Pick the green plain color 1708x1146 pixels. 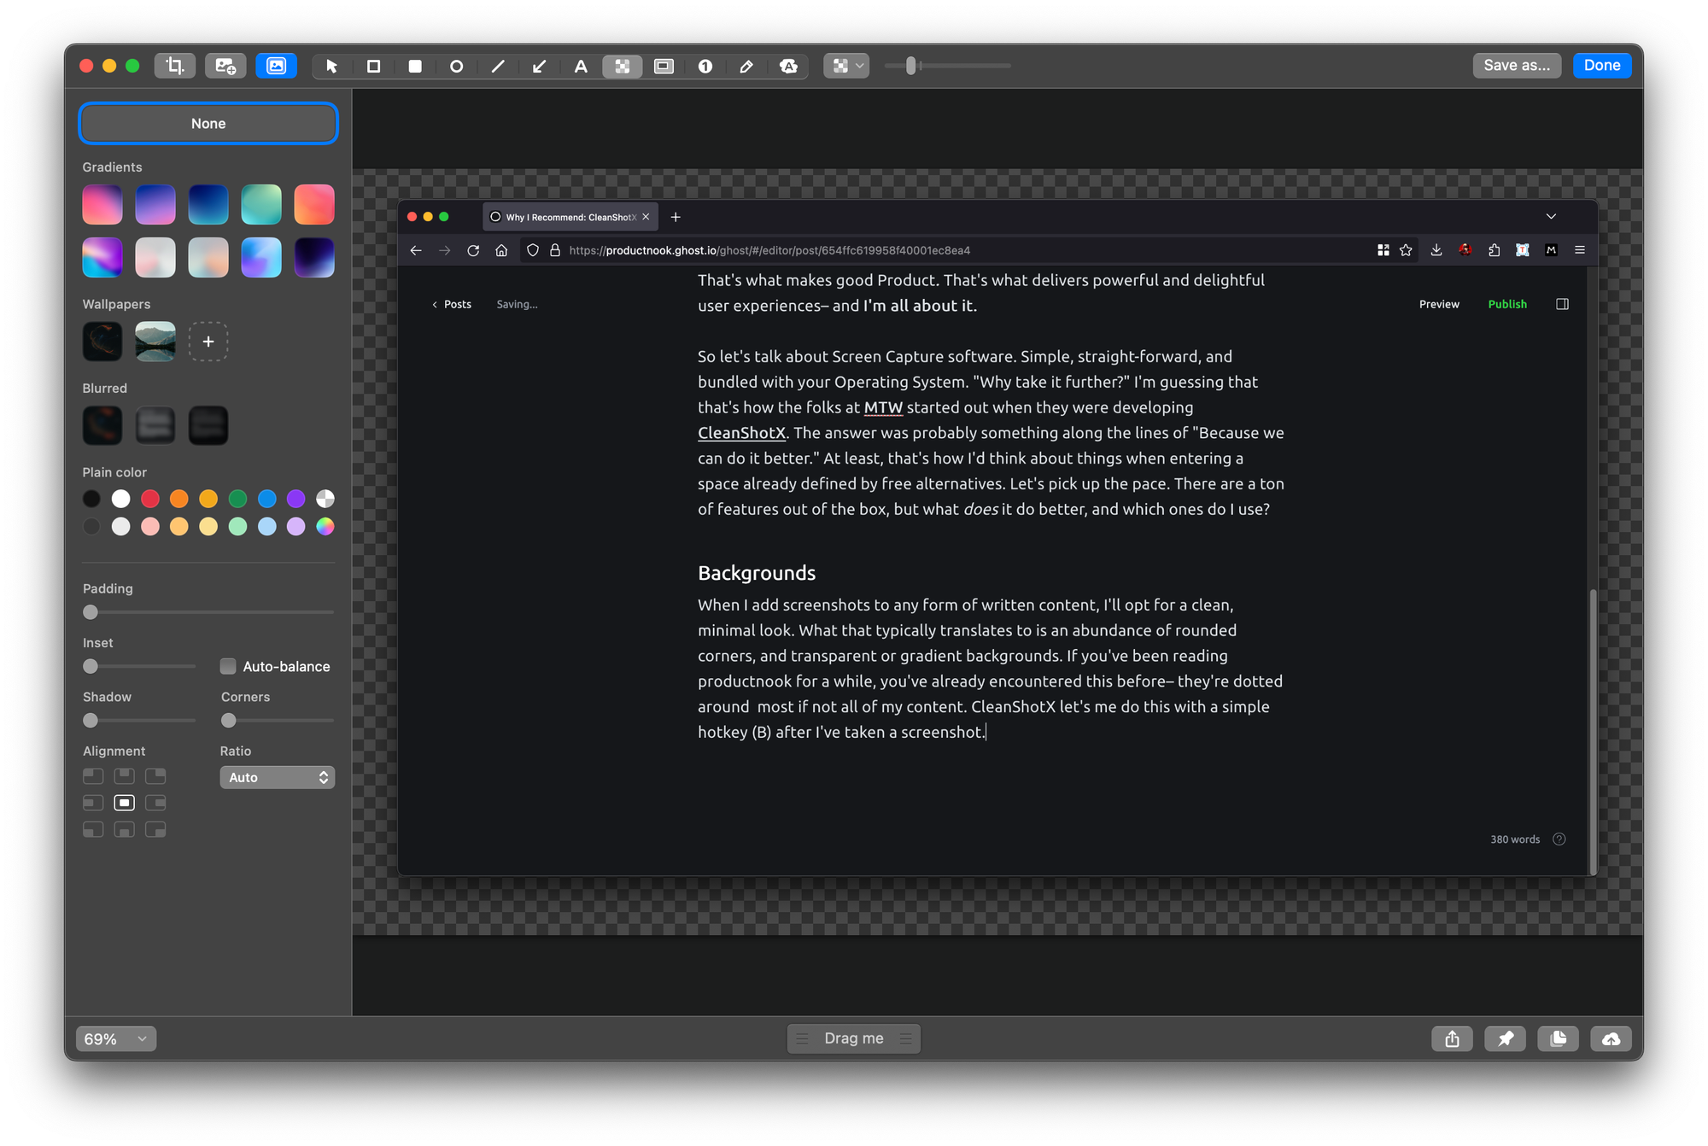[x=238, y=499]
